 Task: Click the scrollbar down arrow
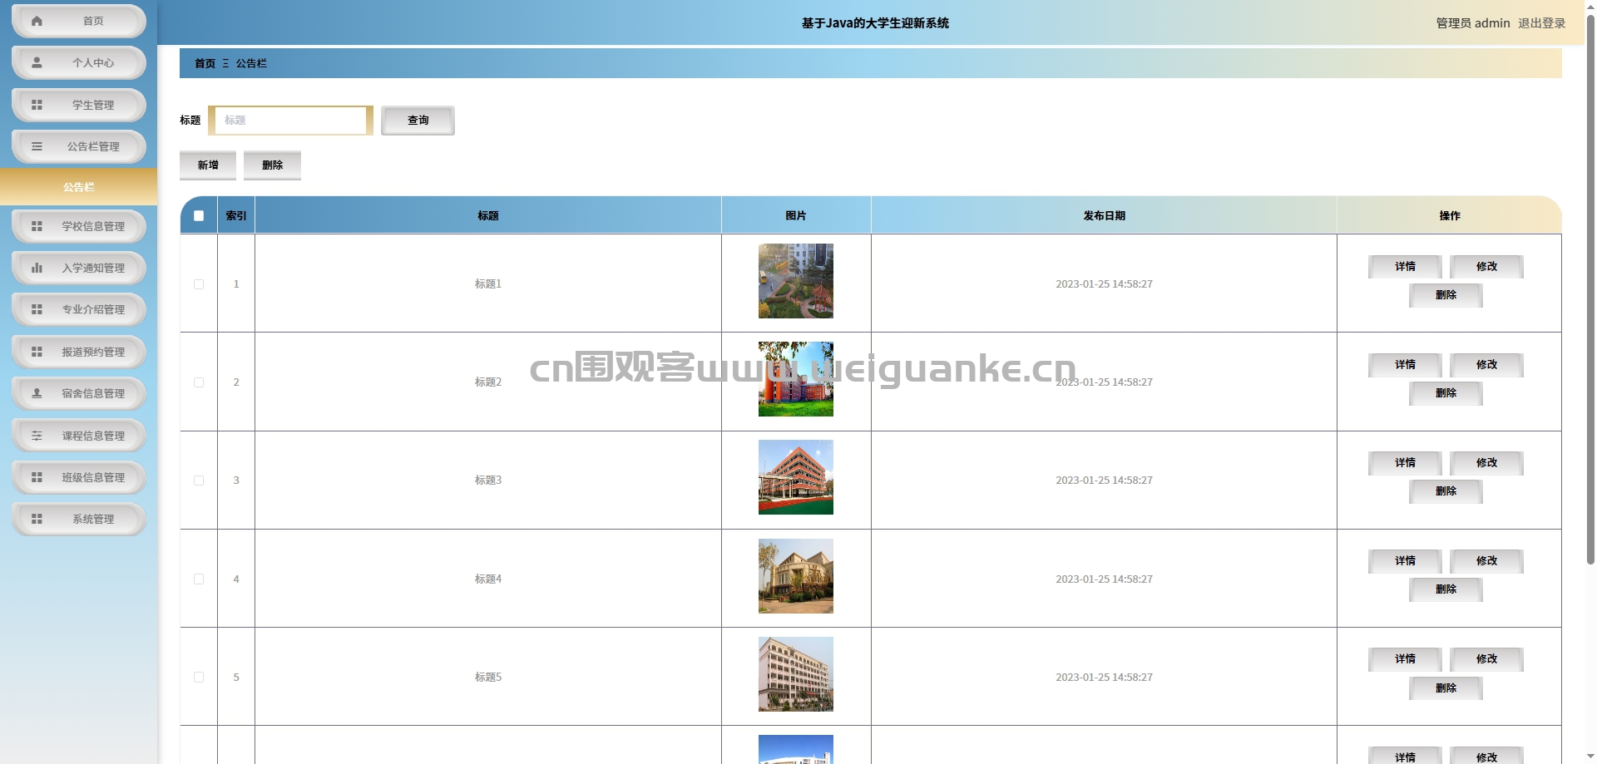tap(1590, 757)
